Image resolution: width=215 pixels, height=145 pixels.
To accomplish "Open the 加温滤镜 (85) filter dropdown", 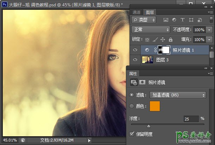I will (178, 95).
